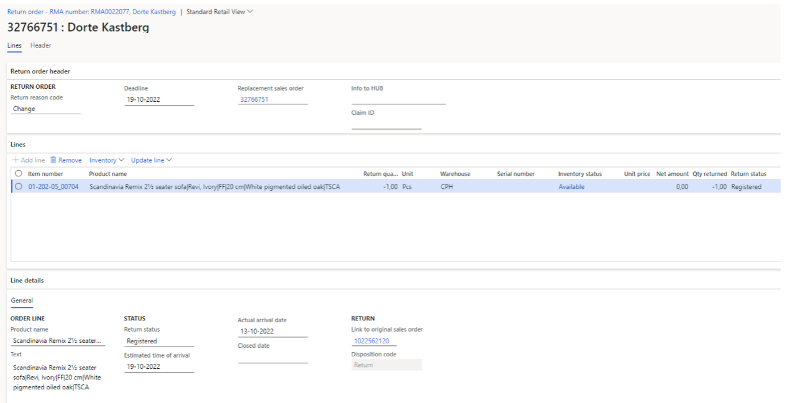Click the Claim ID input field

[386, 124]
